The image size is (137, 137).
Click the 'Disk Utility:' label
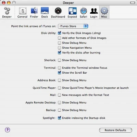pyautogui.click(x=49, y=33)
